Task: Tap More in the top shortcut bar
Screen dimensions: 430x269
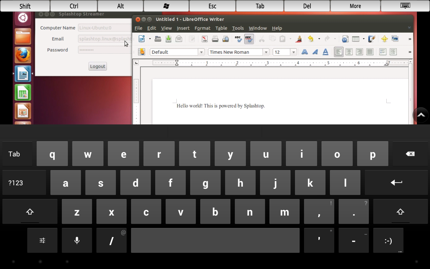Action: pyautogui.click(x=355, y=6)
